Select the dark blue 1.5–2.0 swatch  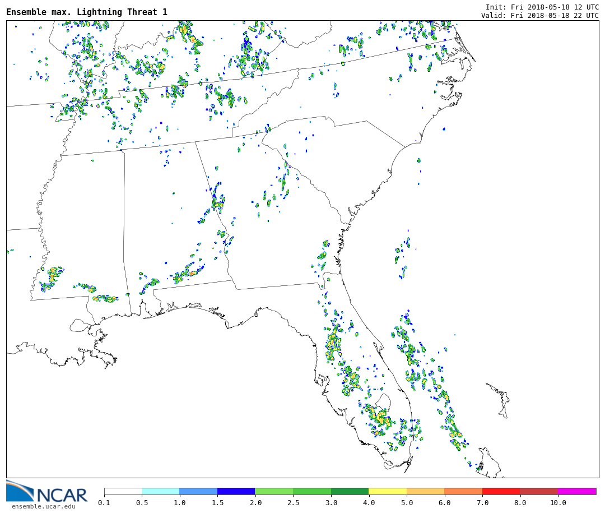point(236,491)
